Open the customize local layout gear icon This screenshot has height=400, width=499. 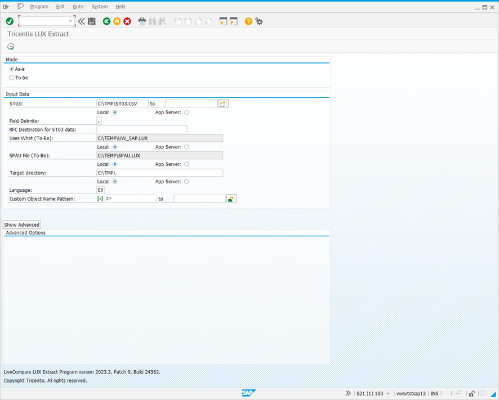pos(259,21)
